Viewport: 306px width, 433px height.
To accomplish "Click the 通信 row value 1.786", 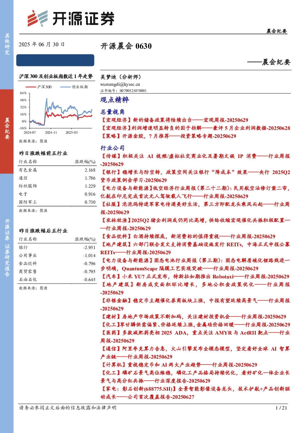I will point(90,178).
